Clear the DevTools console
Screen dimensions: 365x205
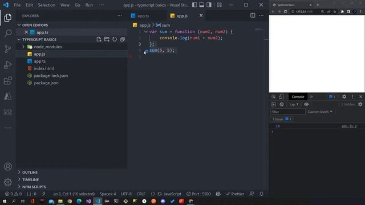point(282,104)
